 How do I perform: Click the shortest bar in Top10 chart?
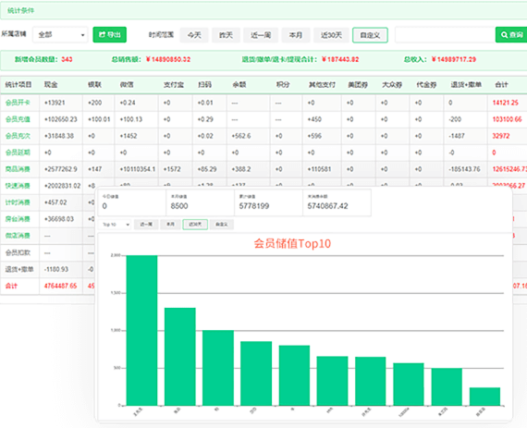tap(484, 397)
